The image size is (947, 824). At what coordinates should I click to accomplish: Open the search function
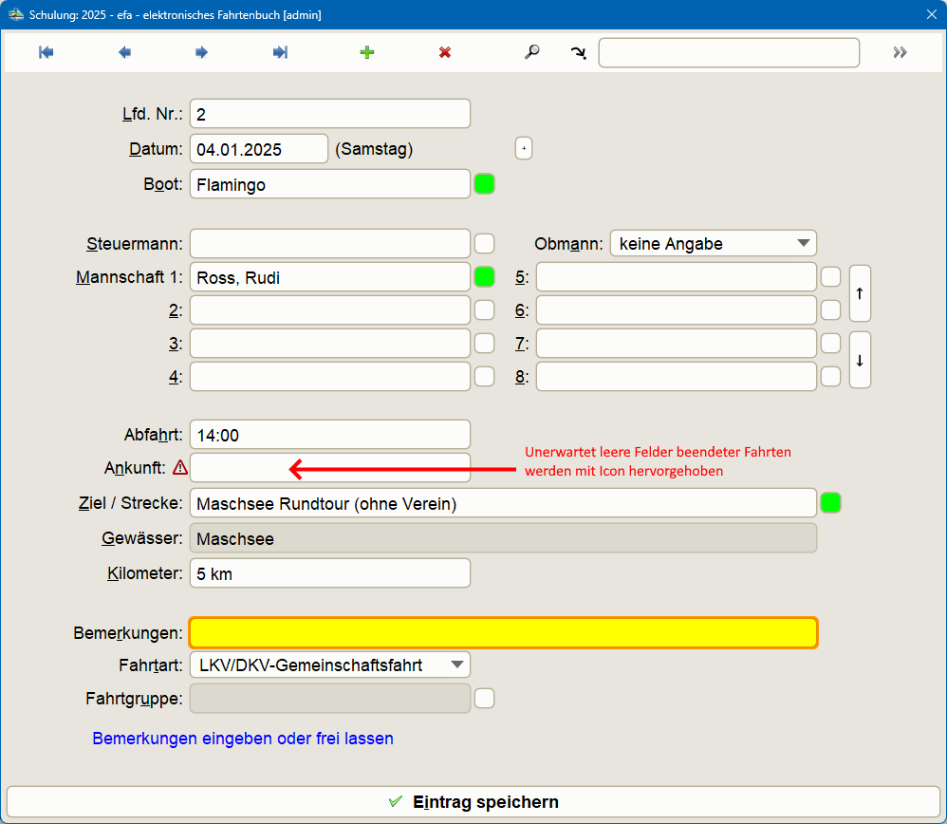pos(531,52)
